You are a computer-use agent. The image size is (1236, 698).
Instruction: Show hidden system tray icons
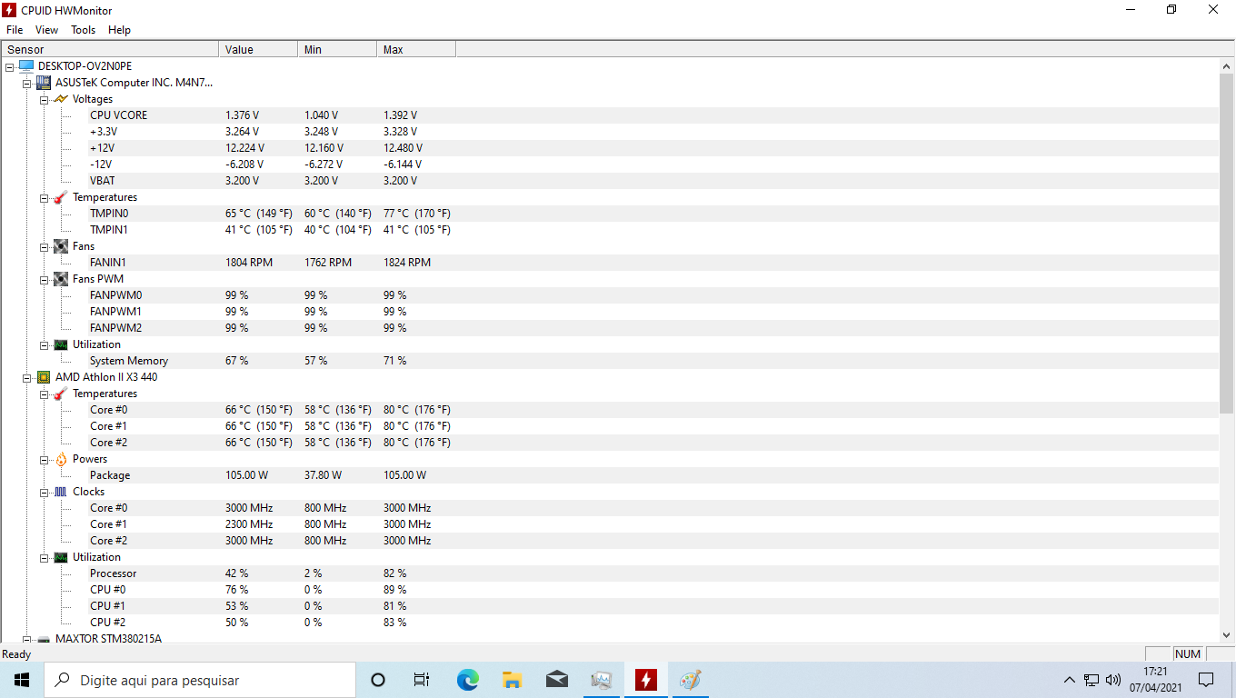click(x=1070, y=680)
